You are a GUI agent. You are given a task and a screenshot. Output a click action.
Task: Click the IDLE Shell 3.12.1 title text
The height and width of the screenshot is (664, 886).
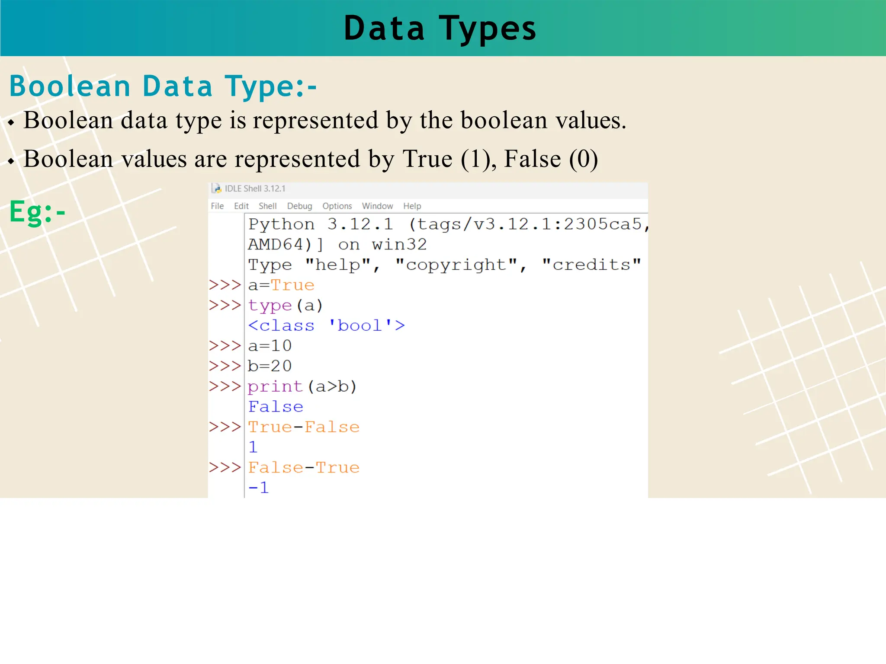tap(255, 189)
